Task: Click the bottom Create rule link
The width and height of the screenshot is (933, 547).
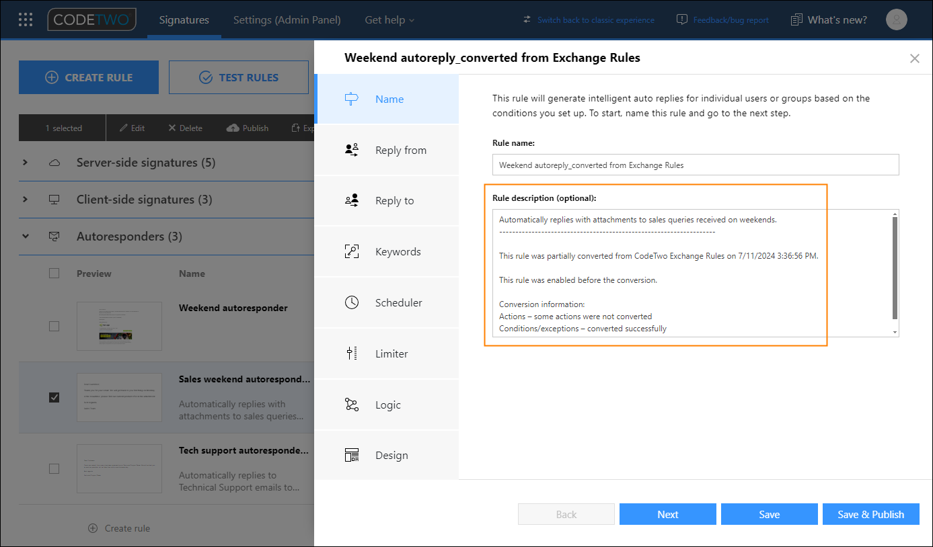Action: click(x=127, y=528)
